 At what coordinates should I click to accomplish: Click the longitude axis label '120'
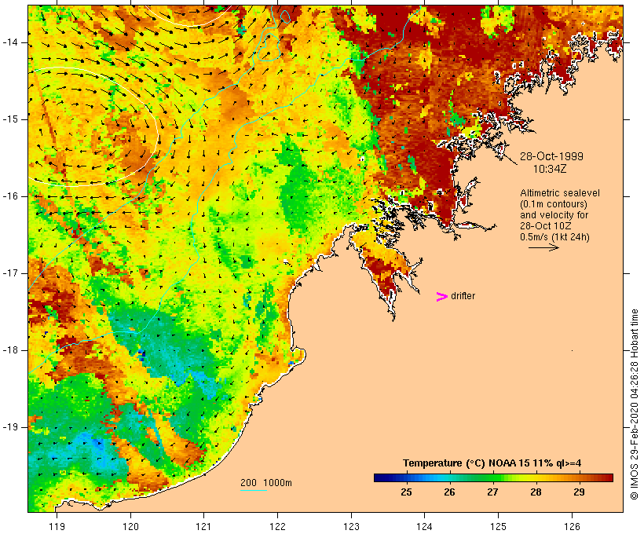tap(130, 526)
